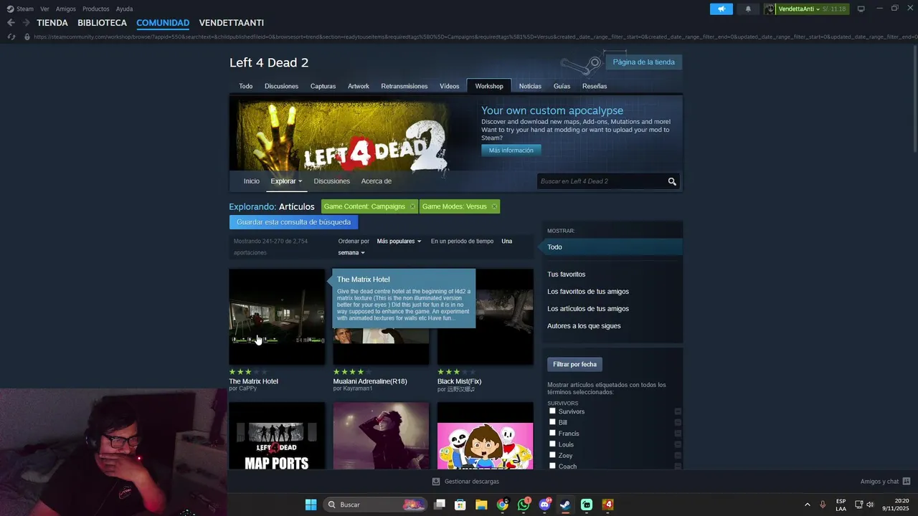
Task: Open the Ayuda menu
Action: tap(124, 9)
